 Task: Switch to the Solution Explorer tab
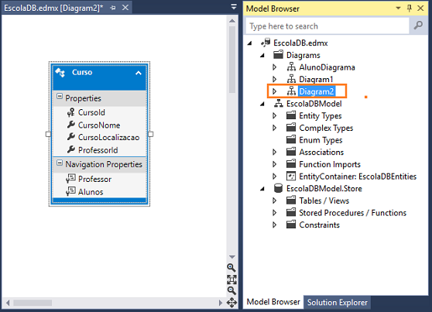[x=338, y=303]
